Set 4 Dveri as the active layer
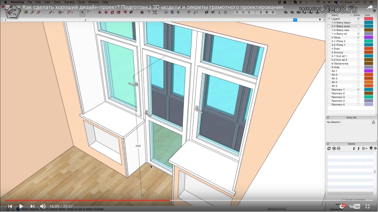Screen dimensions: 378x212 (329, 49)
